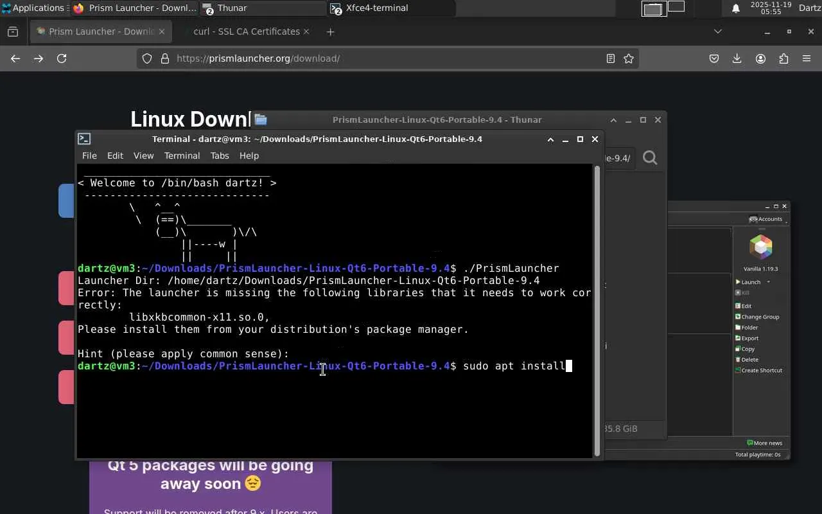Click the sudo apt install command line
Screen dimensions: 822x514
click(514, 366)
